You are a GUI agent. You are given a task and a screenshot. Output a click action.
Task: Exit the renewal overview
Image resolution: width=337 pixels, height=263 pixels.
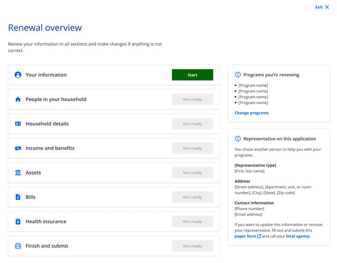(x=322, y=7)
